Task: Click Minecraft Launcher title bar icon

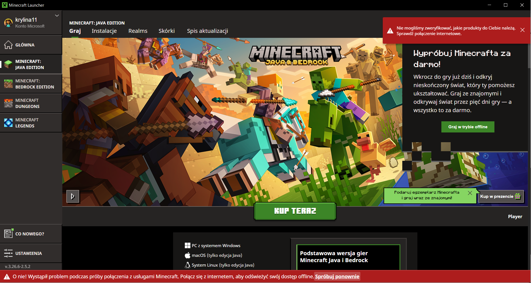Action: click(x=4, y=5)
